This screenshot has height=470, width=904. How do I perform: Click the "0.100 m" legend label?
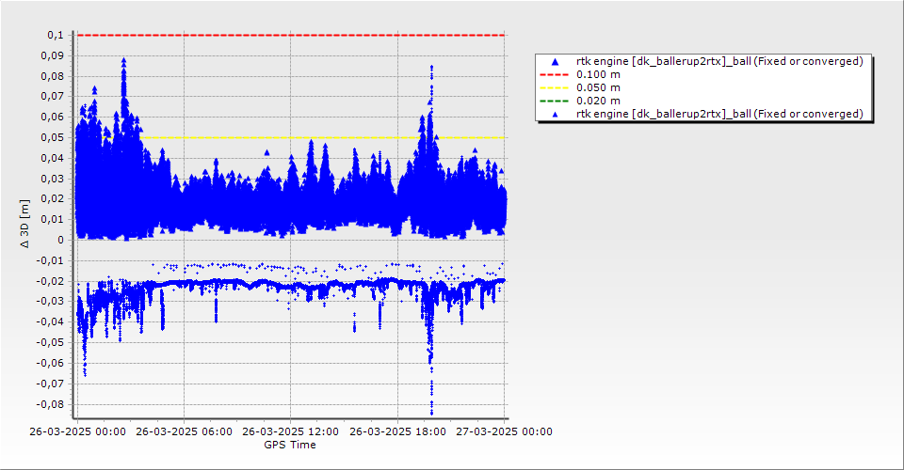click(598, 74)
